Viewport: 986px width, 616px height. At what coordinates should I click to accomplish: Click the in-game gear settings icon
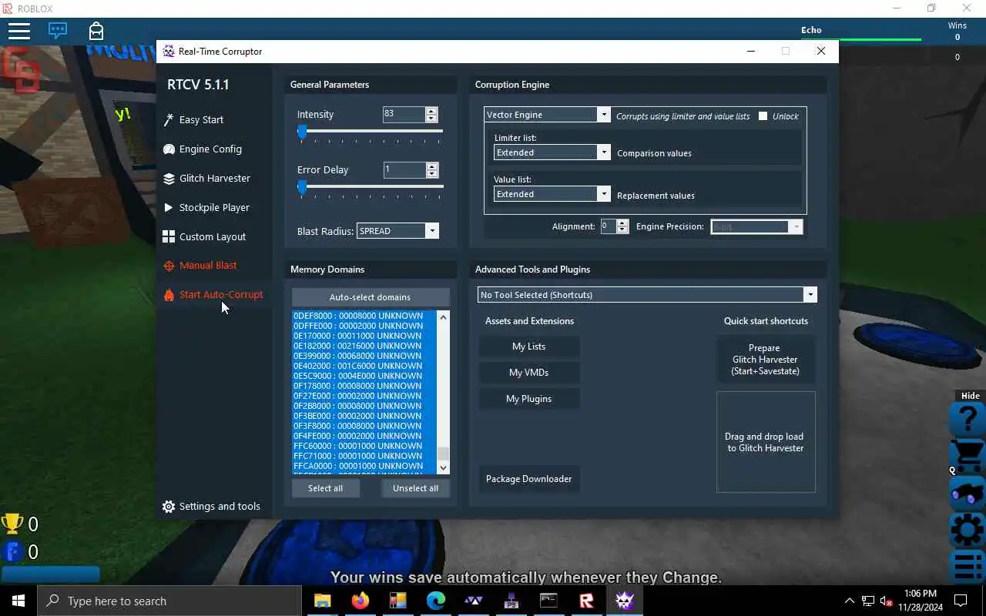click(967, 529)
